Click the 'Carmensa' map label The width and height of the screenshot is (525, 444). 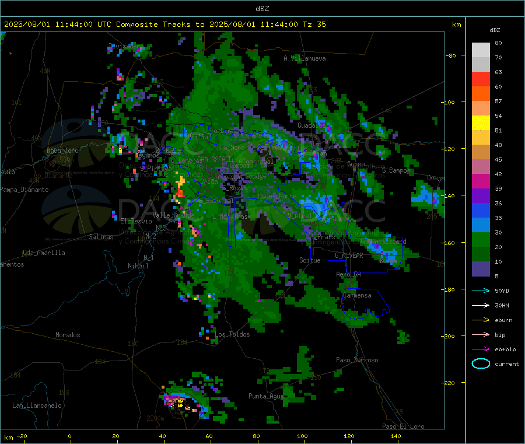357,295
